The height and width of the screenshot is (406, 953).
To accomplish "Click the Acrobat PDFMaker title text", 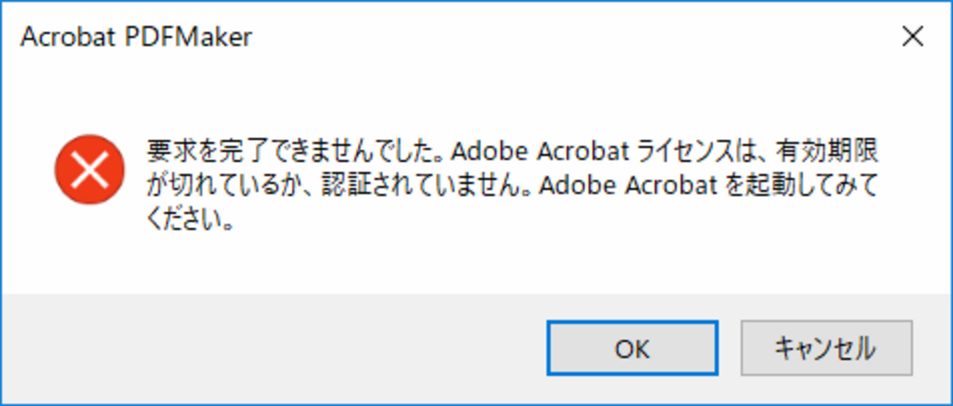I will (136, 37).
